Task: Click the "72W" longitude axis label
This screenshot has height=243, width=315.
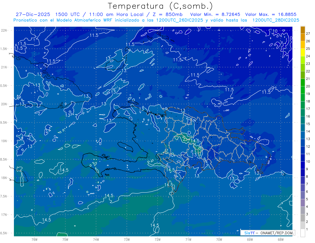Action: coord(157,240)
